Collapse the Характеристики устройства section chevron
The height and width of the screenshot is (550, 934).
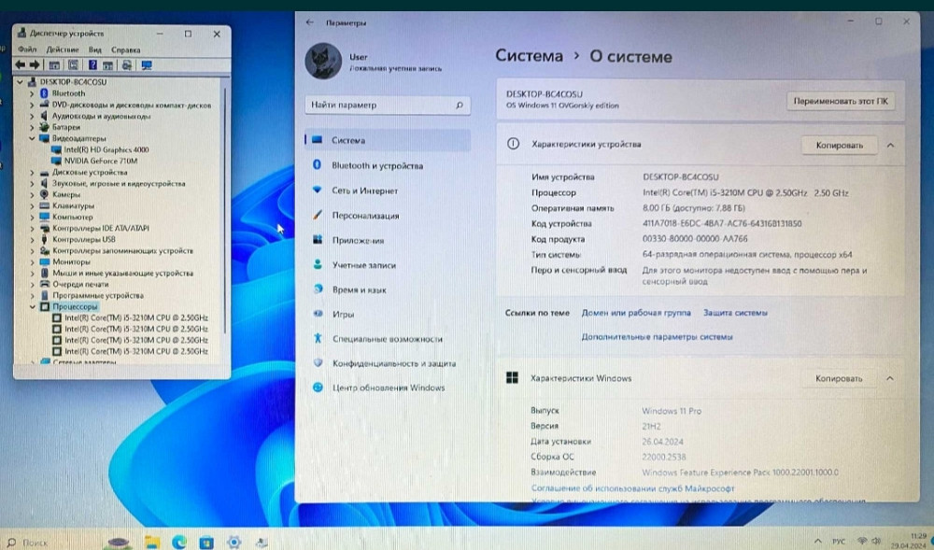coord(890,145)
